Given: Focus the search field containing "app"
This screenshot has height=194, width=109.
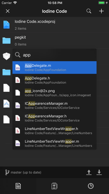Looking at the screenshot, I should coord(54,55).
